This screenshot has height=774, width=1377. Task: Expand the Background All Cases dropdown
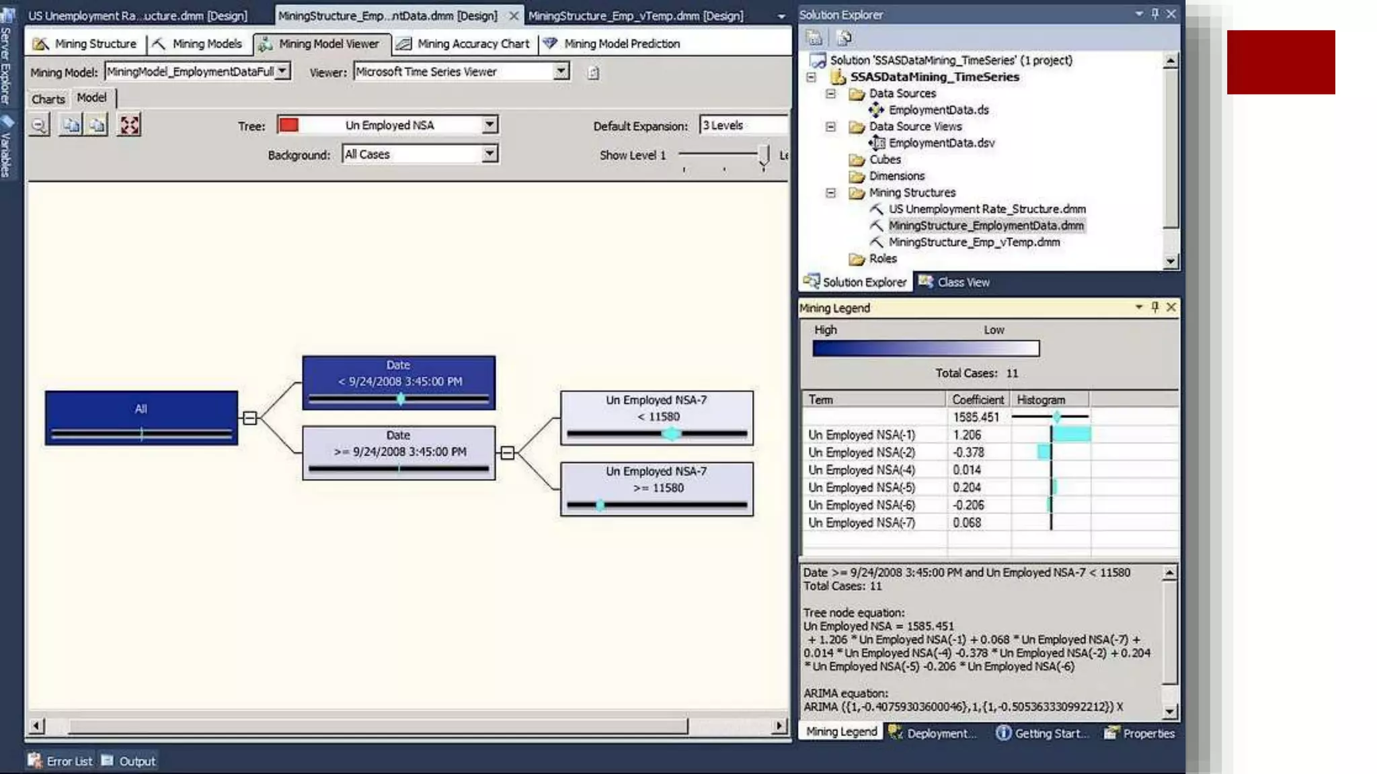(490, 154)
